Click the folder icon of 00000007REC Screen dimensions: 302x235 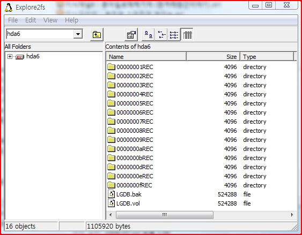pos(111,122)
